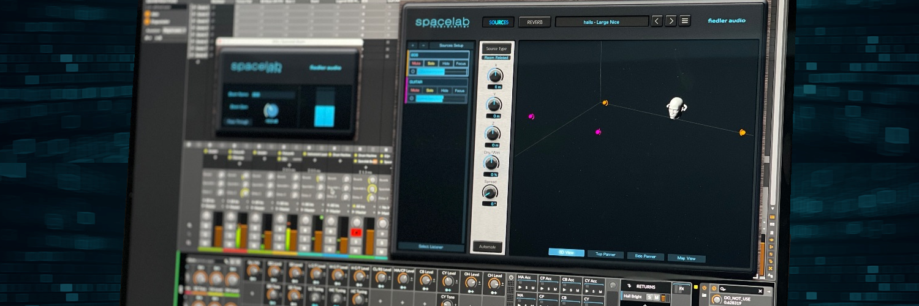This screenshot has height=306, width=919.
Task: Go to the previous preset with left arrow
Action: (x=657, y=21)
